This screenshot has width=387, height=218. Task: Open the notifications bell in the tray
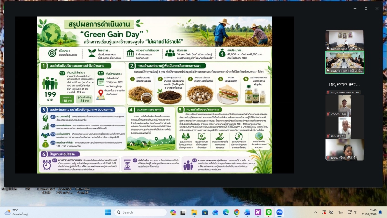point(380,212)
